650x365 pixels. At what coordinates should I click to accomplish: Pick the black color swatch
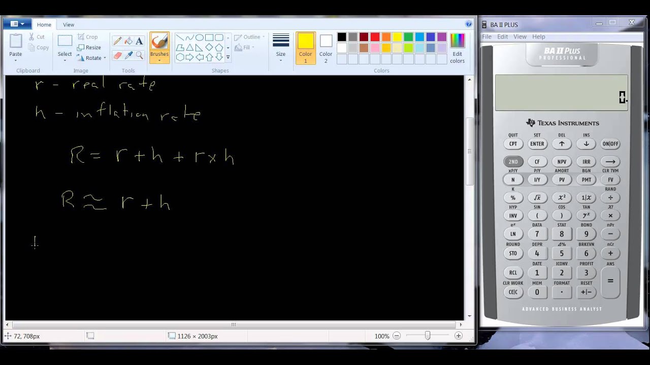(342, 37)
